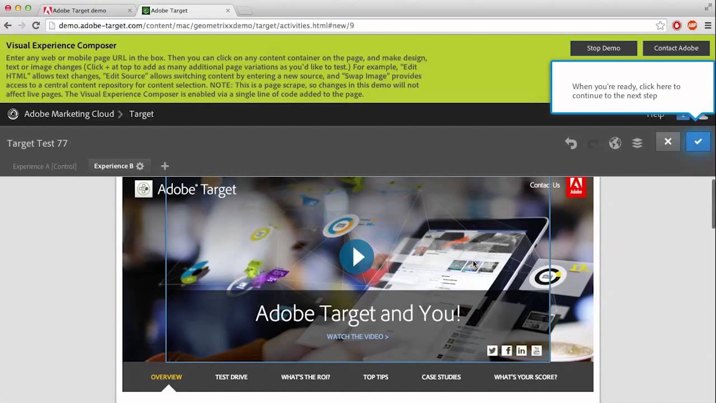Open the Chrome menu hamburger icon
The image size is (716, 403).
[708, 25]
